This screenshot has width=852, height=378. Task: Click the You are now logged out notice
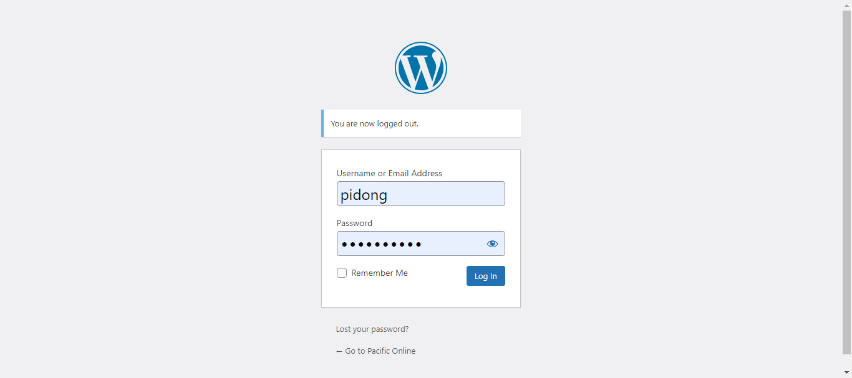374,123
